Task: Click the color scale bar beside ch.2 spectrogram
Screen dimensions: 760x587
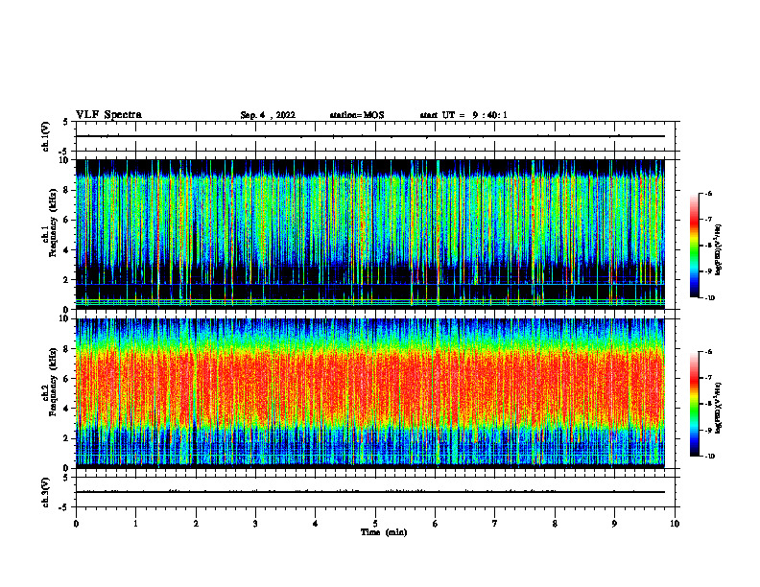Action: [x=695, y=404]
